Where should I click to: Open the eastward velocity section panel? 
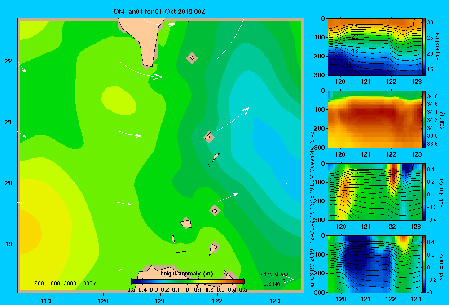[374, 264]
